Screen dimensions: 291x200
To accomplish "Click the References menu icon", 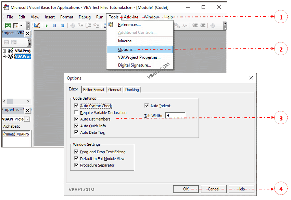I will click(111, 25).
